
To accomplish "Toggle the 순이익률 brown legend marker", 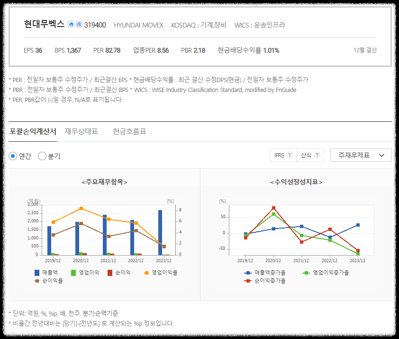I will click(37, 281).
